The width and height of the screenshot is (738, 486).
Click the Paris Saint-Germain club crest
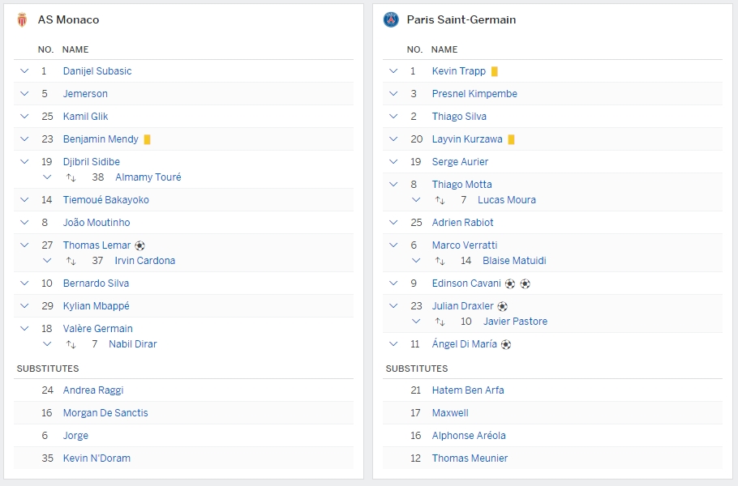pos(391,20)
